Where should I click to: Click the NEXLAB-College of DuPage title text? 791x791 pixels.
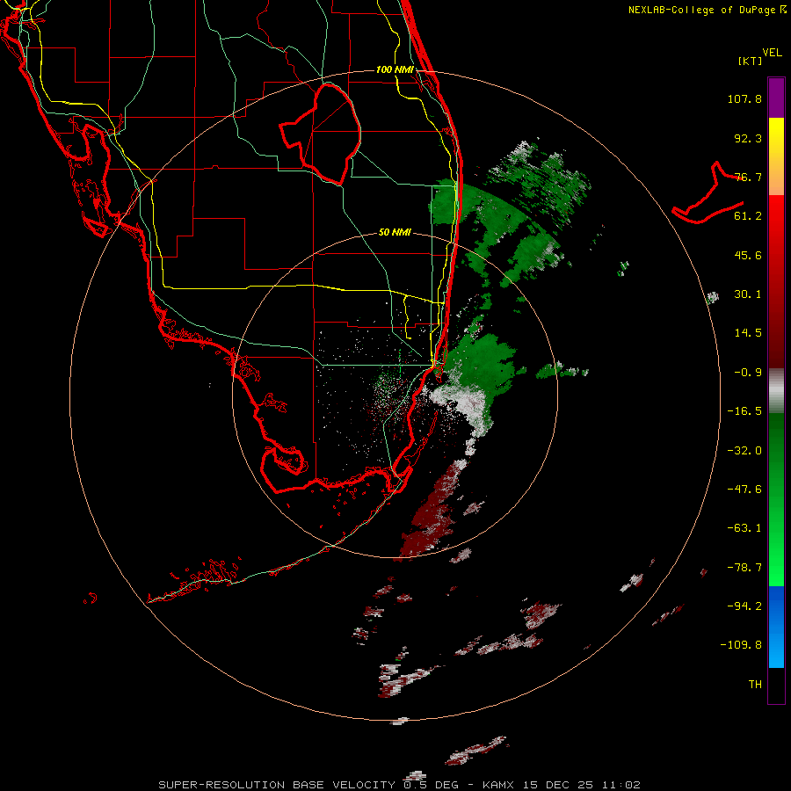pos(702,10)
